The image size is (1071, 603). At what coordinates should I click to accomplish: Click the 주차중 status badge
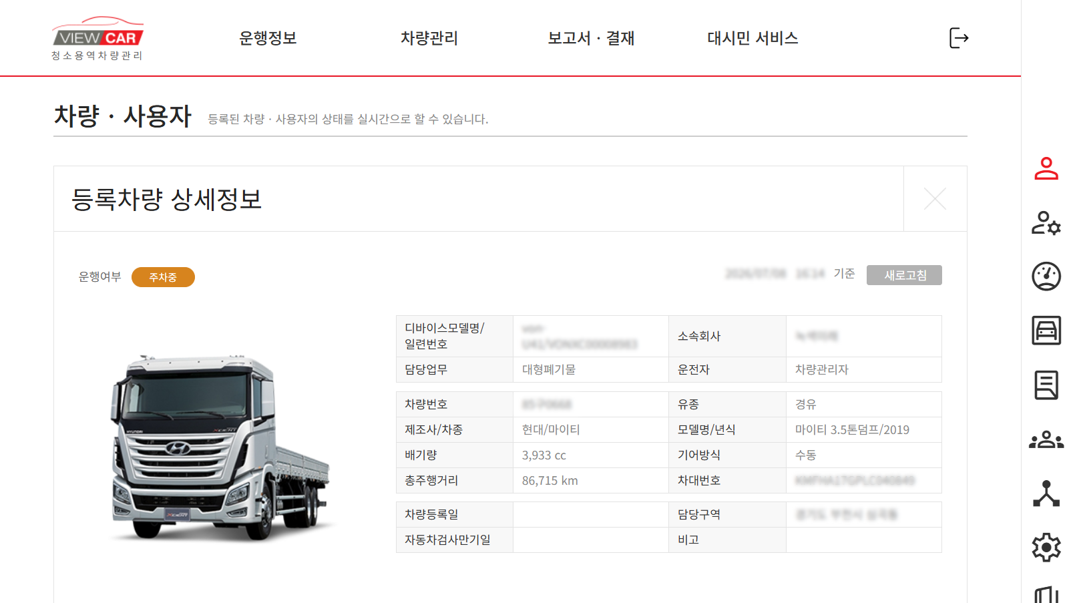pyautogui.click(x=163, y=277)
